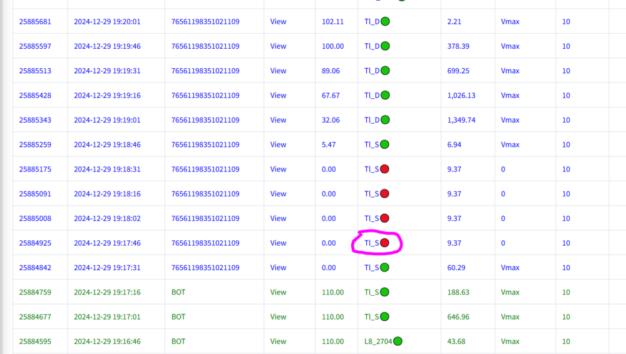Click the green status dot in row 25885343
The width and height of the screenshot is (626, 354).
tap(386, 120)
